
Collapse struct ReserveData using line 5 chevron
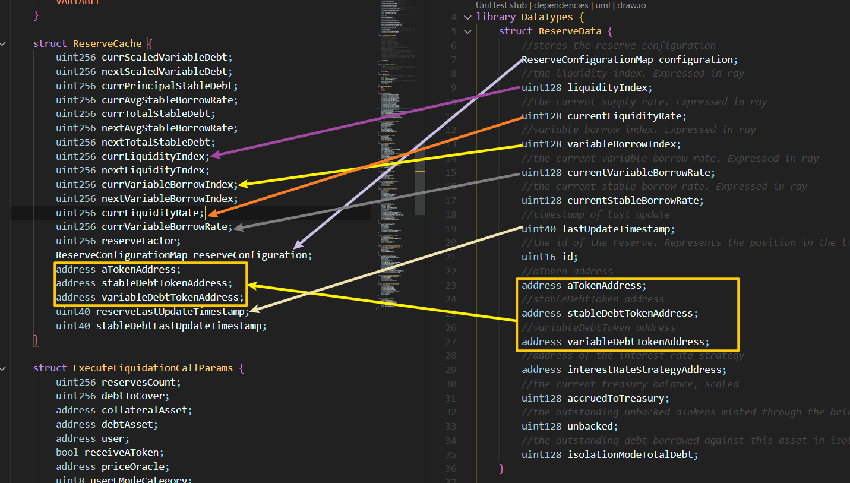467,31
